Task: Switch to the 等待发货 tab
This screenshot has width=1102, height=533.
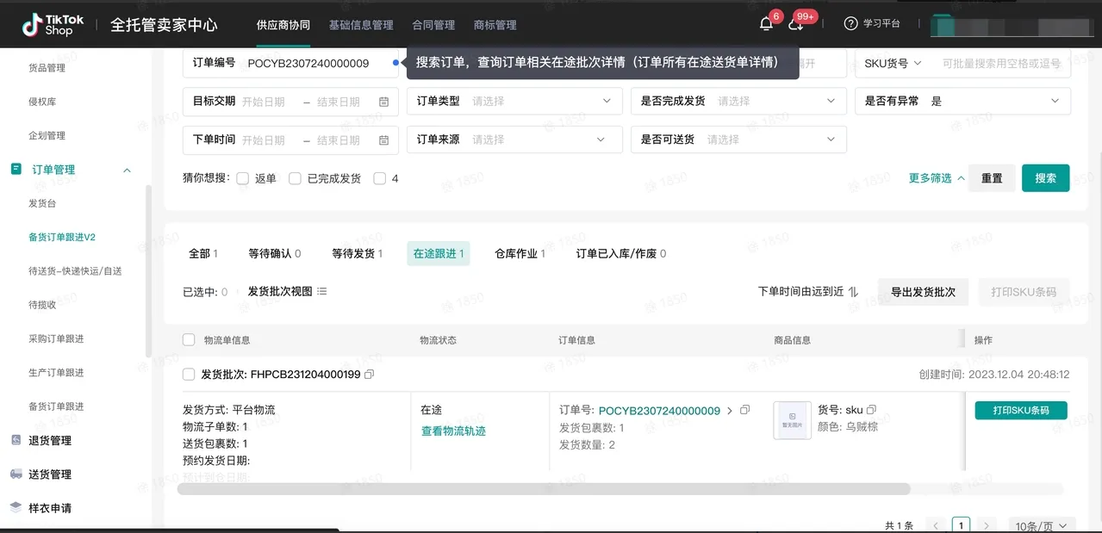Action: tap(358, 254)
